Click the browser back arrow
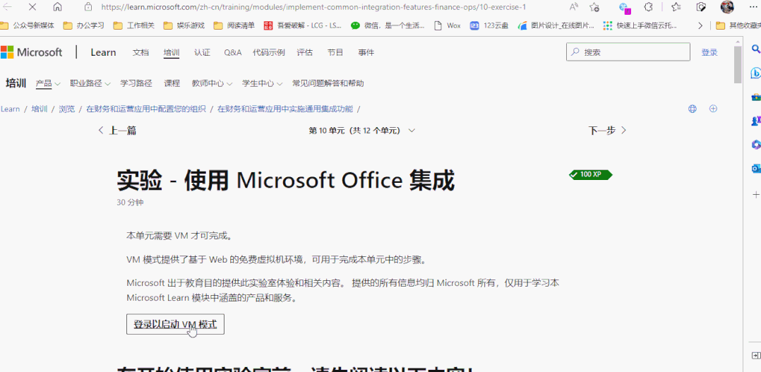Image resolution: width=761 pixels, height=372 pixels. pos(7,7)
